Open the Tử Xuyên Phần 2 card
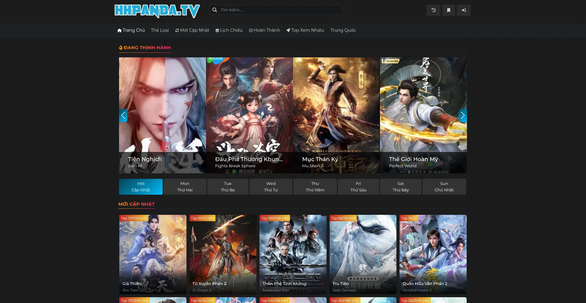The height and width of the screenshot is (303, 586). [x=223, y=254]
